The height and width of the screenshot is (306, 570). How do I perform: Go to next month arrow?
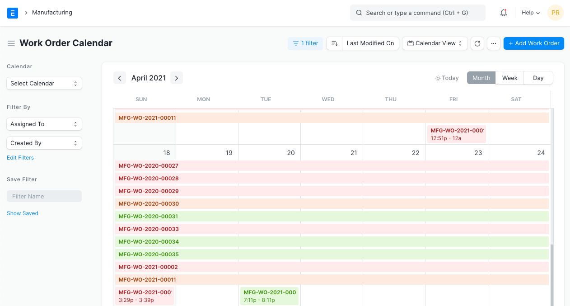point(177,78)
